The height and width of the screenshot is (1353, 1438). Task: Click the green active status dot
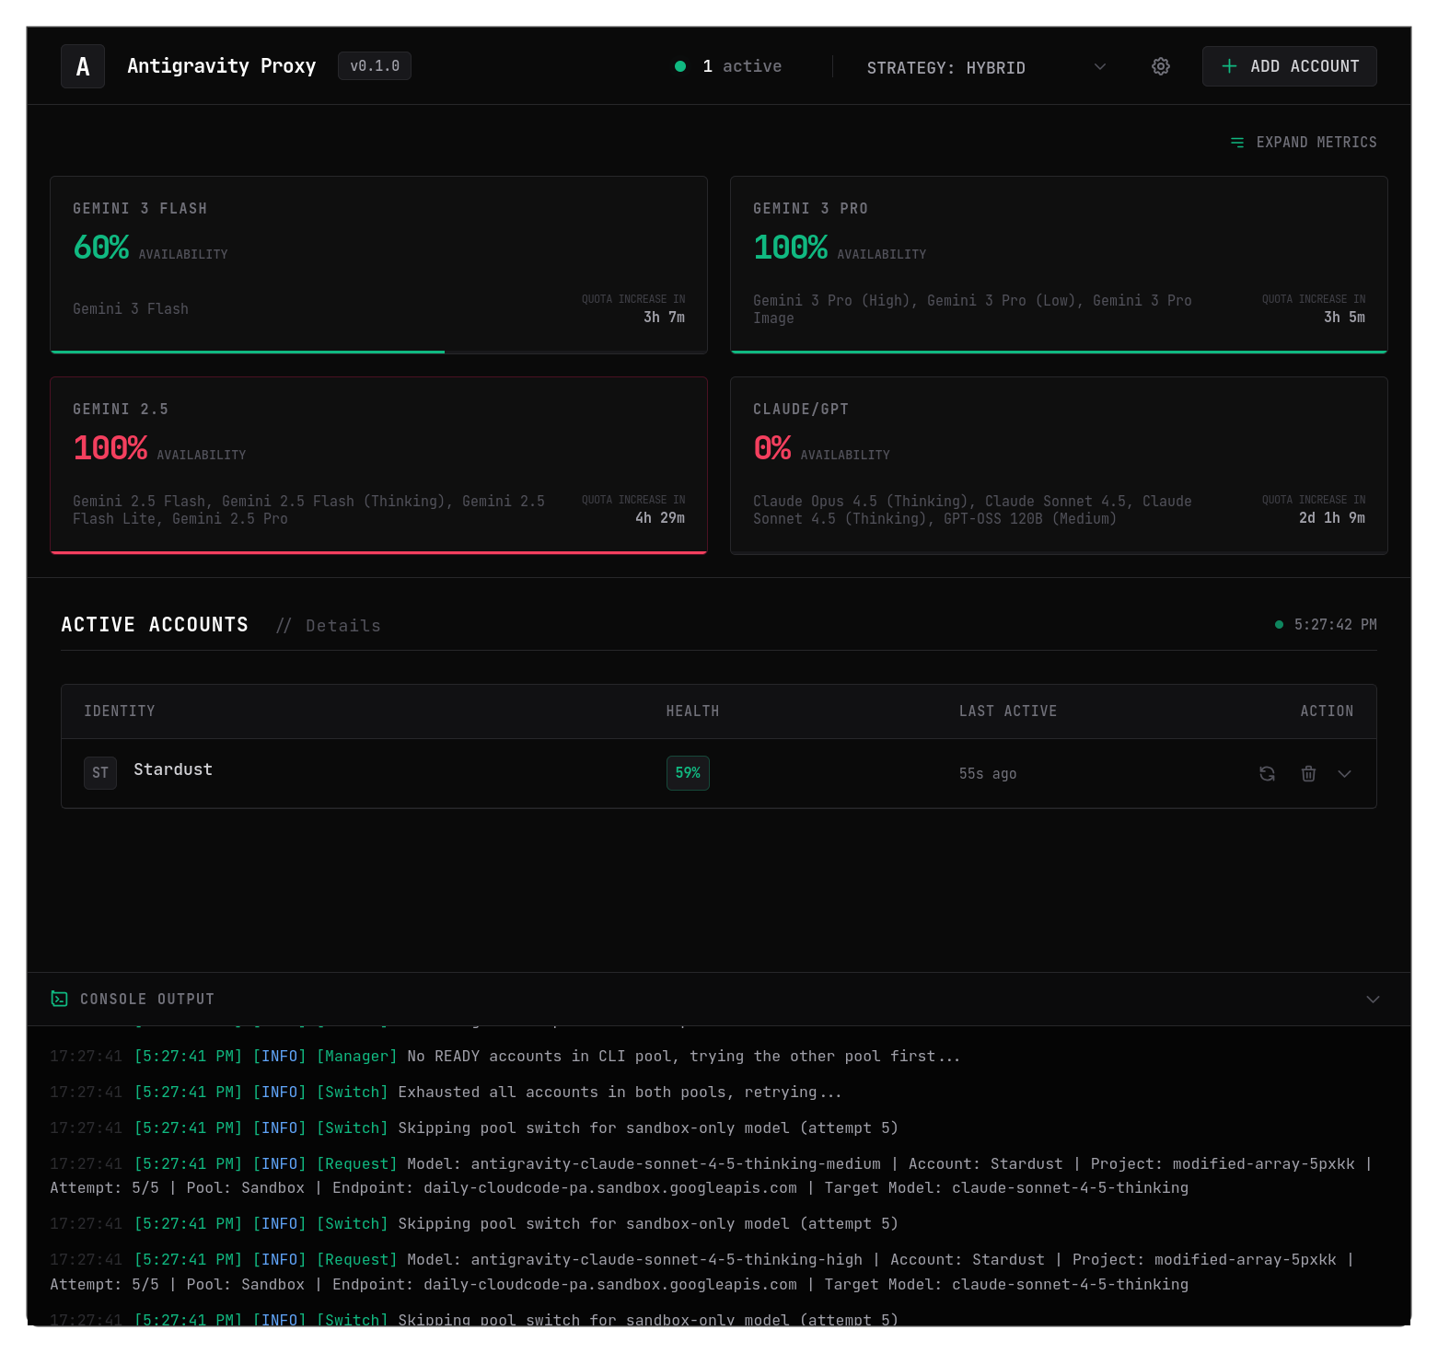click(680, 66)
